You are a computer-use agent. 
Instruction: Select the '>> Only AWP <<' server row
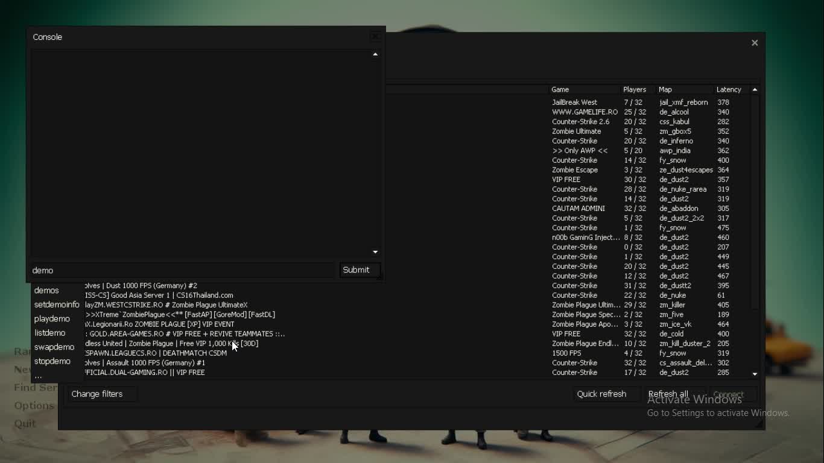(x=568, y=151)
